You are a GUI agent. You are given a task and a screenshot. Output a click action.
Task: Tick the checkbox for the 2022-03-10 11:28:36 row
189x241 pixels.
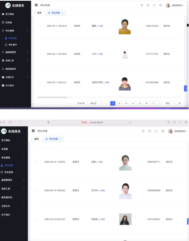tap(37, 162)
